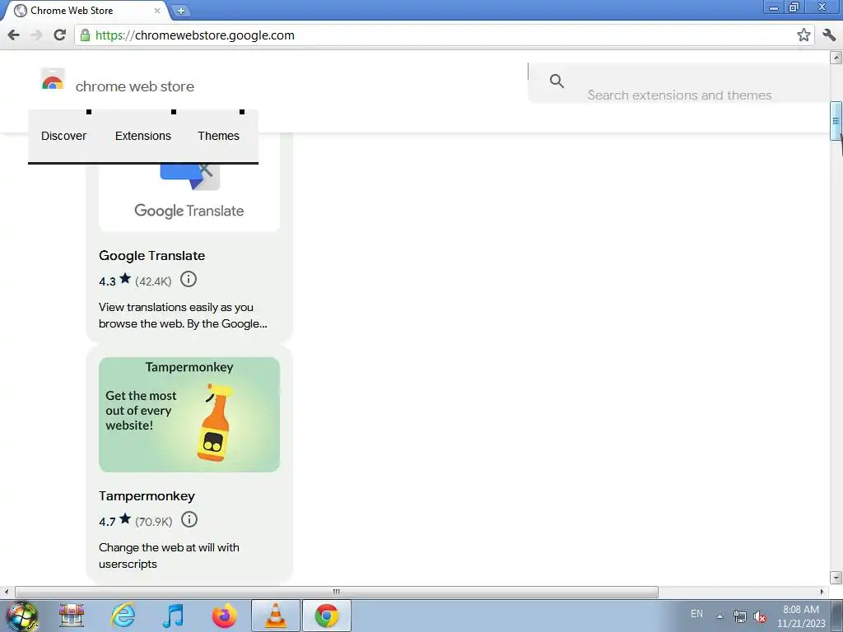Click the horizontal scrollbar thumb

[x=337, y=592]
